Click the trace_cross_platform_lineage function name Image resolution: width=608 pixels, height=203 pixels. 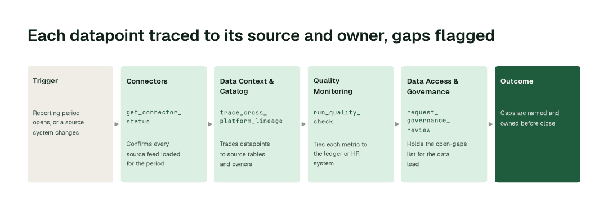(x=251, y=117)
